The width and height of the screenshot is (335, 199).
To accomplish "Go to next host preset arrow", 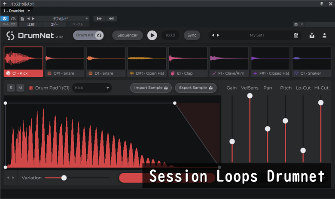I will (33, 18).
